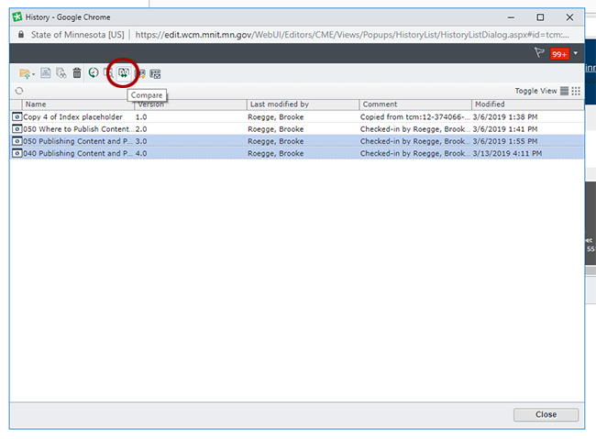Click the secure lock icon in address bar

point(20,35)
